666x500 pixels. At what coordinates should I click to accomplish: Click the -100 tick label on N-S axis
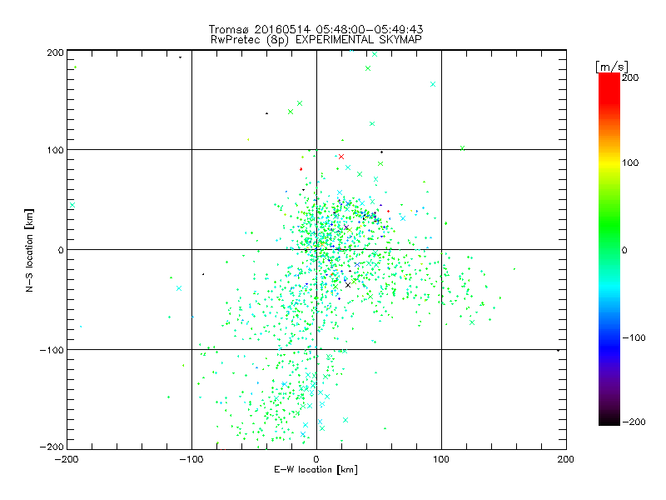52,350
